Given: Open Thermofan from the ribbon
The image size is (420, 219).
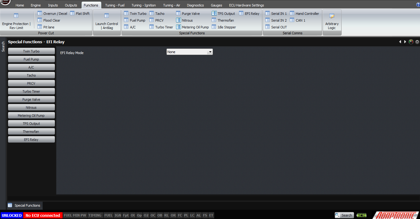Looking at the screenshot, I should [223, 20].
